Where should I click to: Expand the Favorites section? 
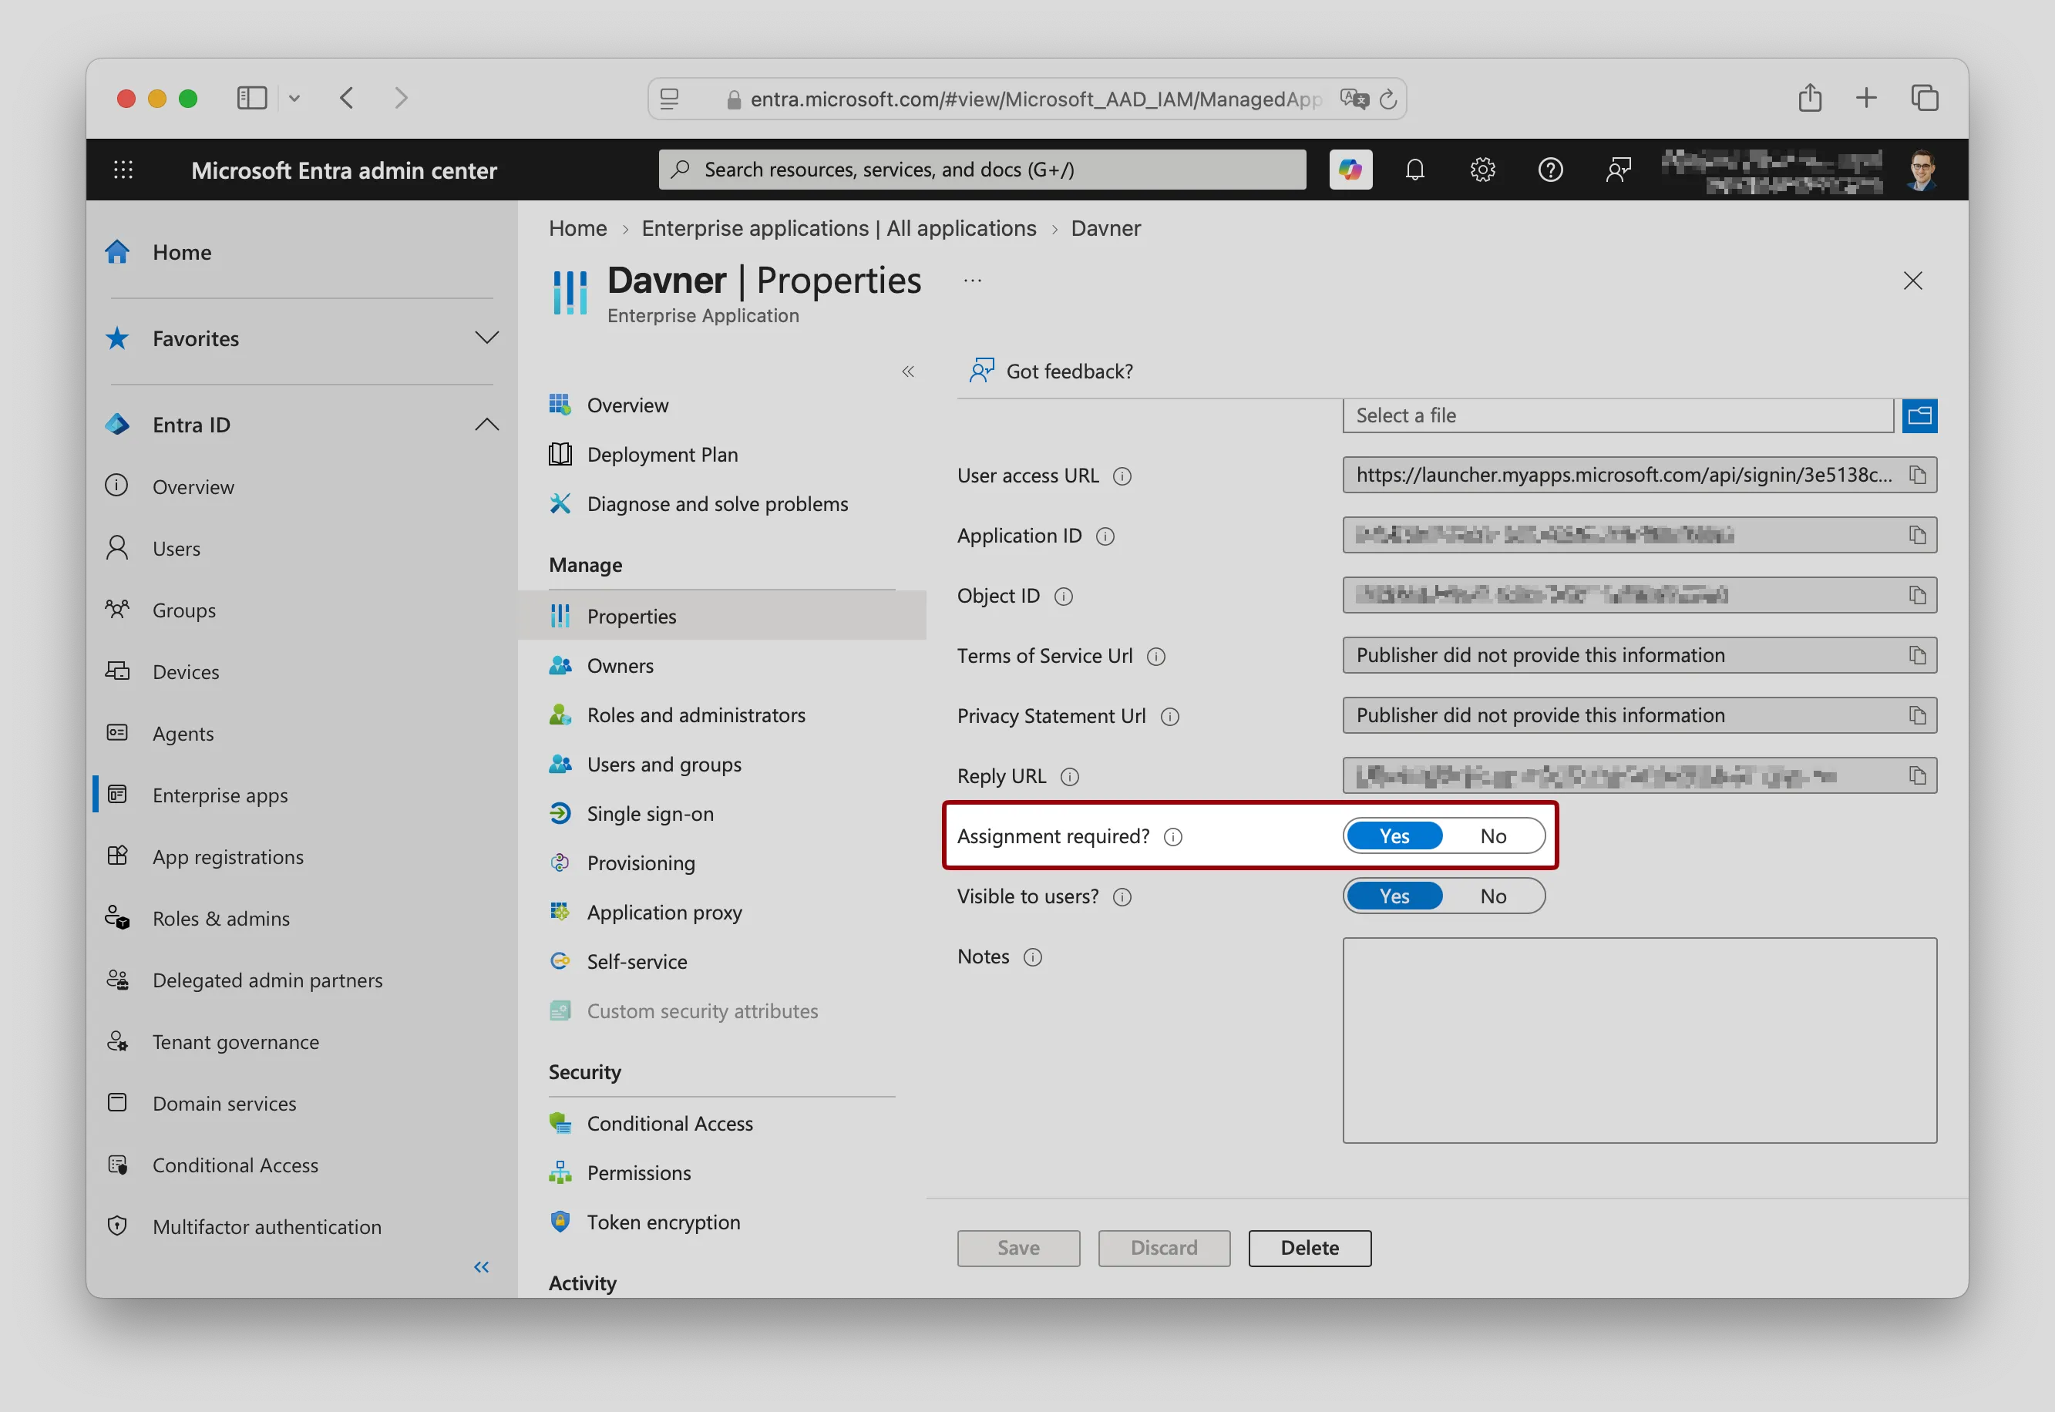486,338
